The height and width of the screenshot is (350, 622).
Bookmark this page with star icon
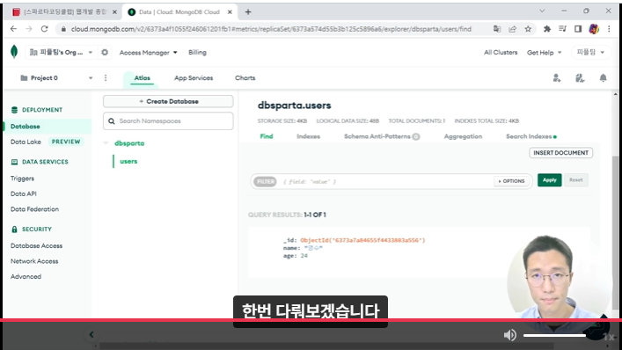coord(528,29)
